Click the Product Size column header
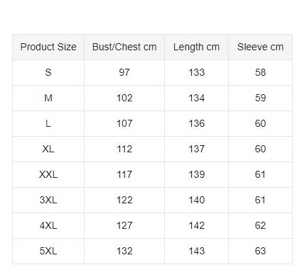Viewport: 302px width, 277px height. 48,47
